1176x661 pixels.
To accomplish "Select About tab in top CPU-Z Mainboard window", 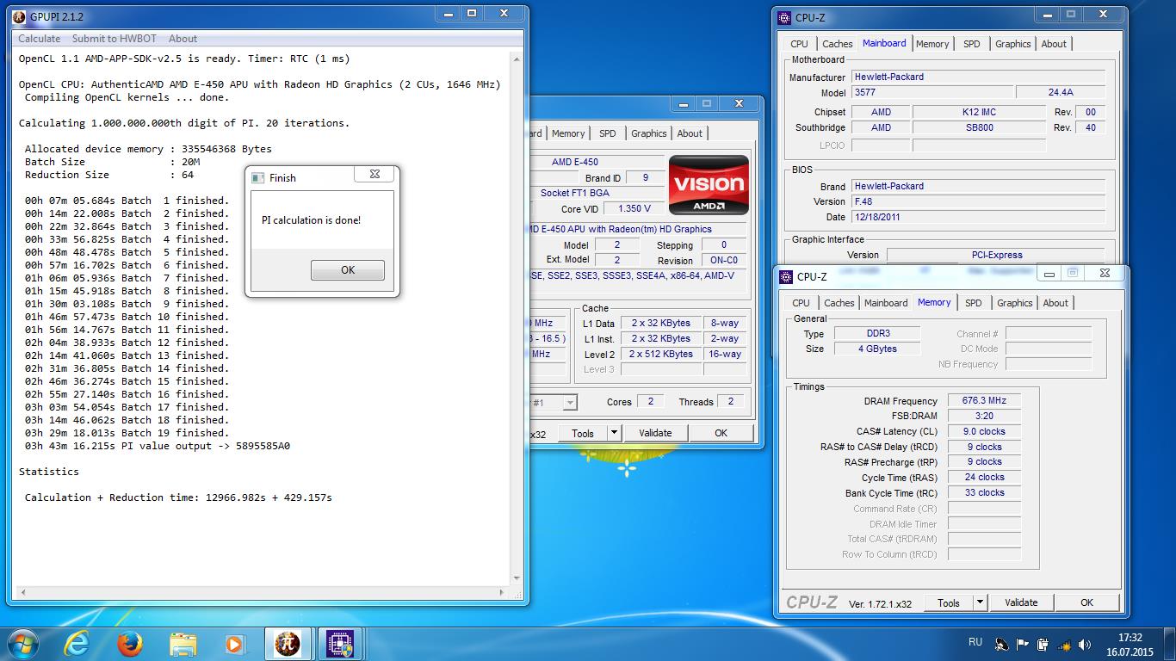I will [x=1054, y=44].
